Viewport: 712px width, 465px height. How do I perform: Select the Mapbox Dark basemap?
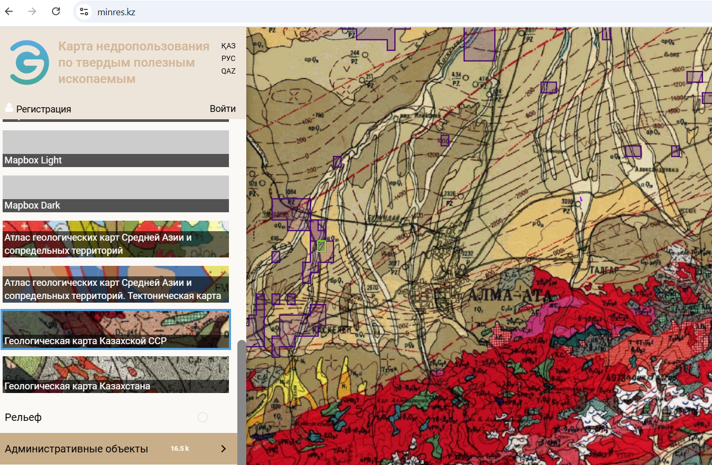point(116,194)
